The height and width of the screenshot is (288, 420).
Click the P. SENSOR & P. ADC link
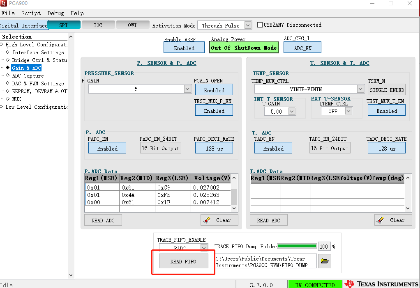[x=166, y=63]
